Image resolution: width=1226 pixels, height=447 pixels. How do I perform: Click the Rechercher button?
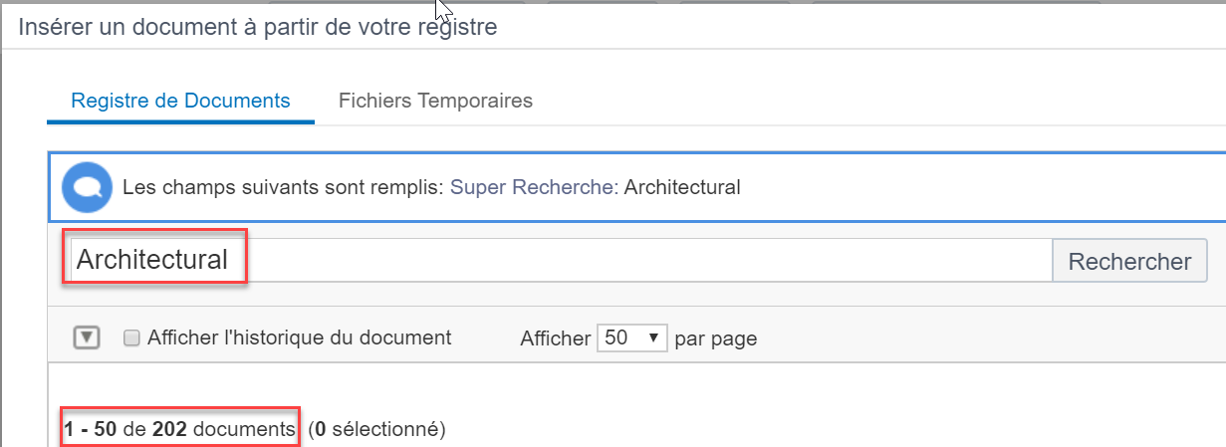1129,261
